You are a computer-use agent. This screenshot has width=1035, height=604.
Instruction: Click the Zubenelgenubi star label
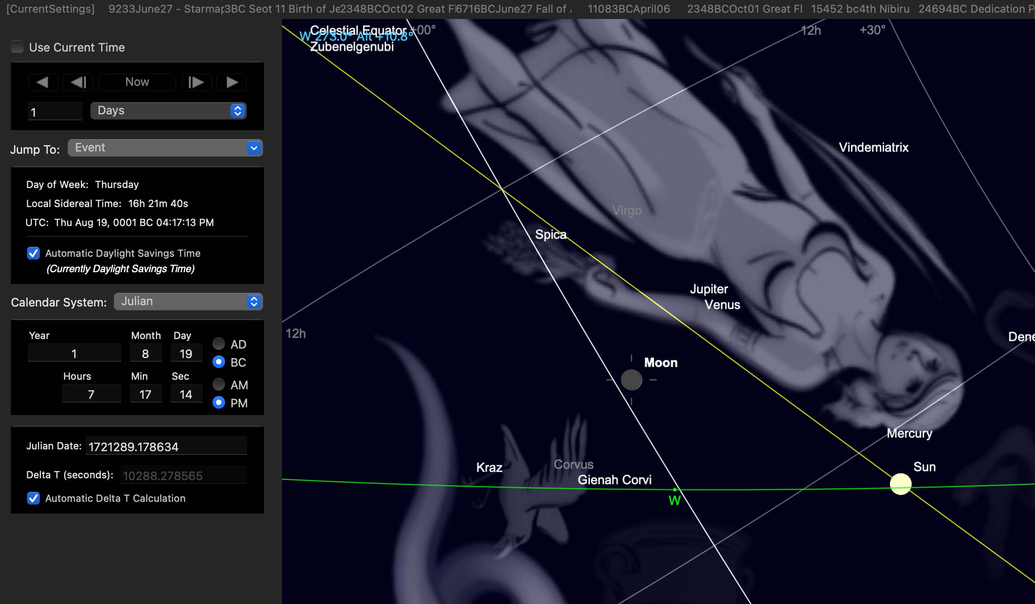[352, 47]
